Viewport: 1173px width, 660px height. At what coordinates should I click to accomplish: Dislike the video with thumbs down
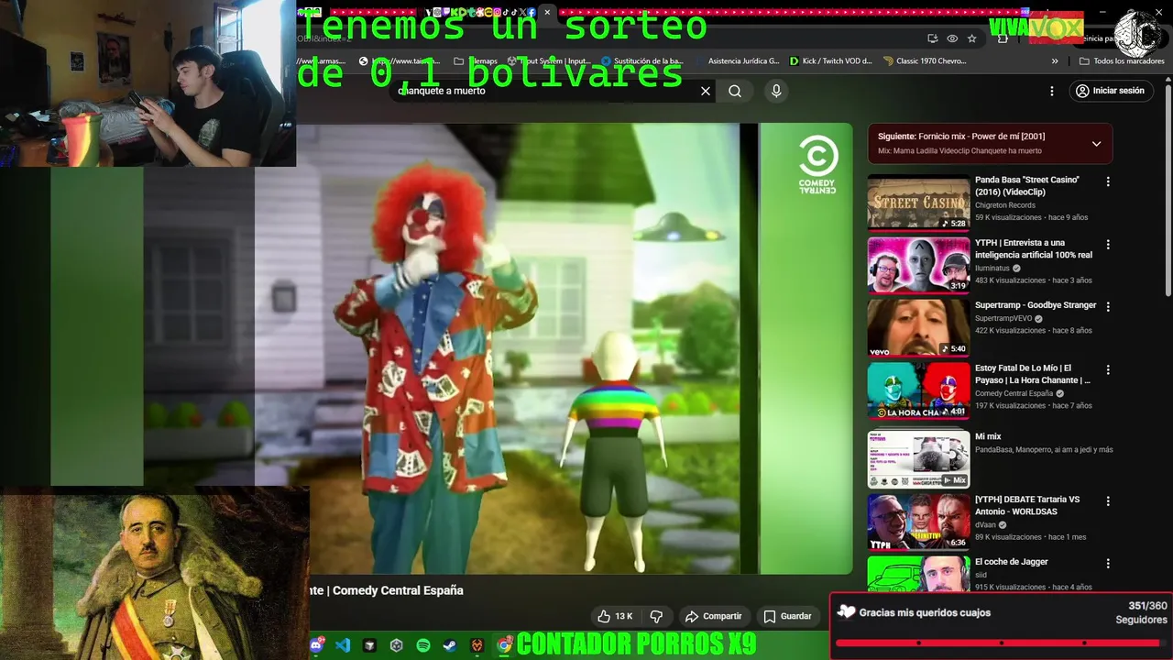(x=656, y=616)
